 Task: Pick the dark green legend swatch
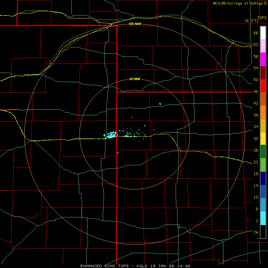pyautogui.click(x=263, y=152)
